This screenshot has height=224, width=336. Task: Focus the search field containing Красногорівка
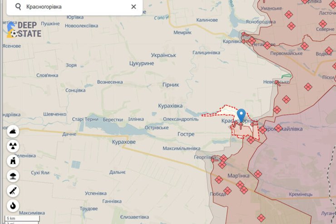click(74, 7)
